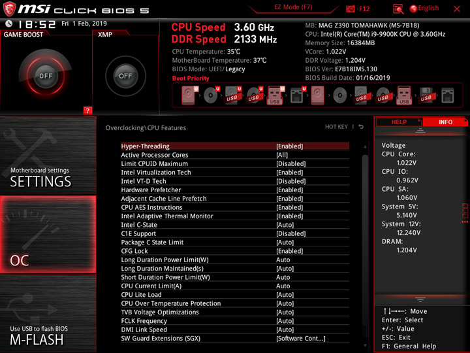Viewport: 470px width, 353px height.
Task: Select the UEFI CD/DVD boot device icon
Action: [x=211, y=95]
